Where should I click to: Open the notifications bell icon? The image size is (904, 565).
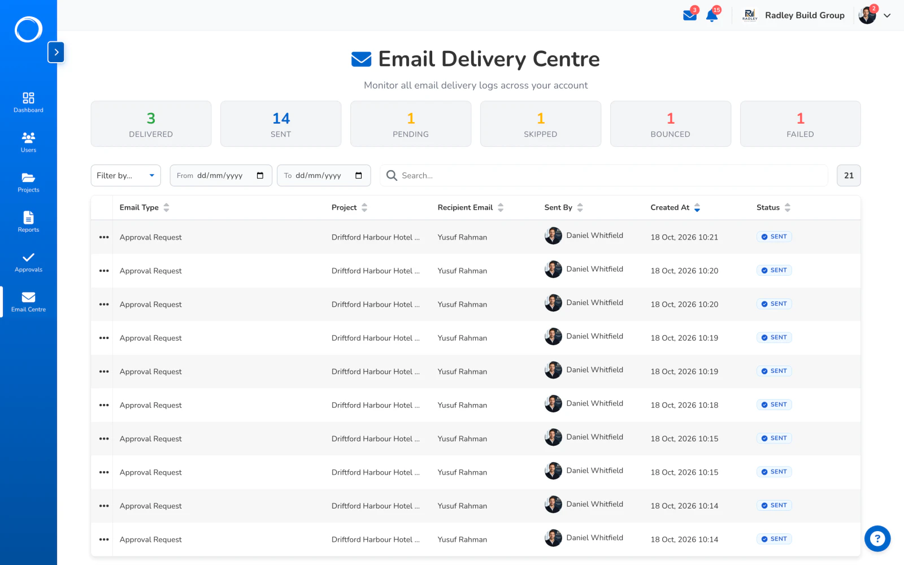(x=712, y=15)
